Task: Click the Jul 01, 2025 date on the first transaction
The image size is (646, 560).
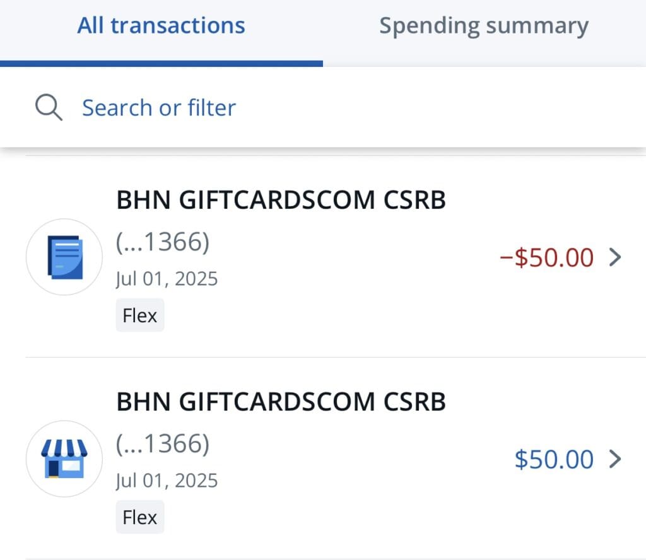Action: tap(167, 278)
